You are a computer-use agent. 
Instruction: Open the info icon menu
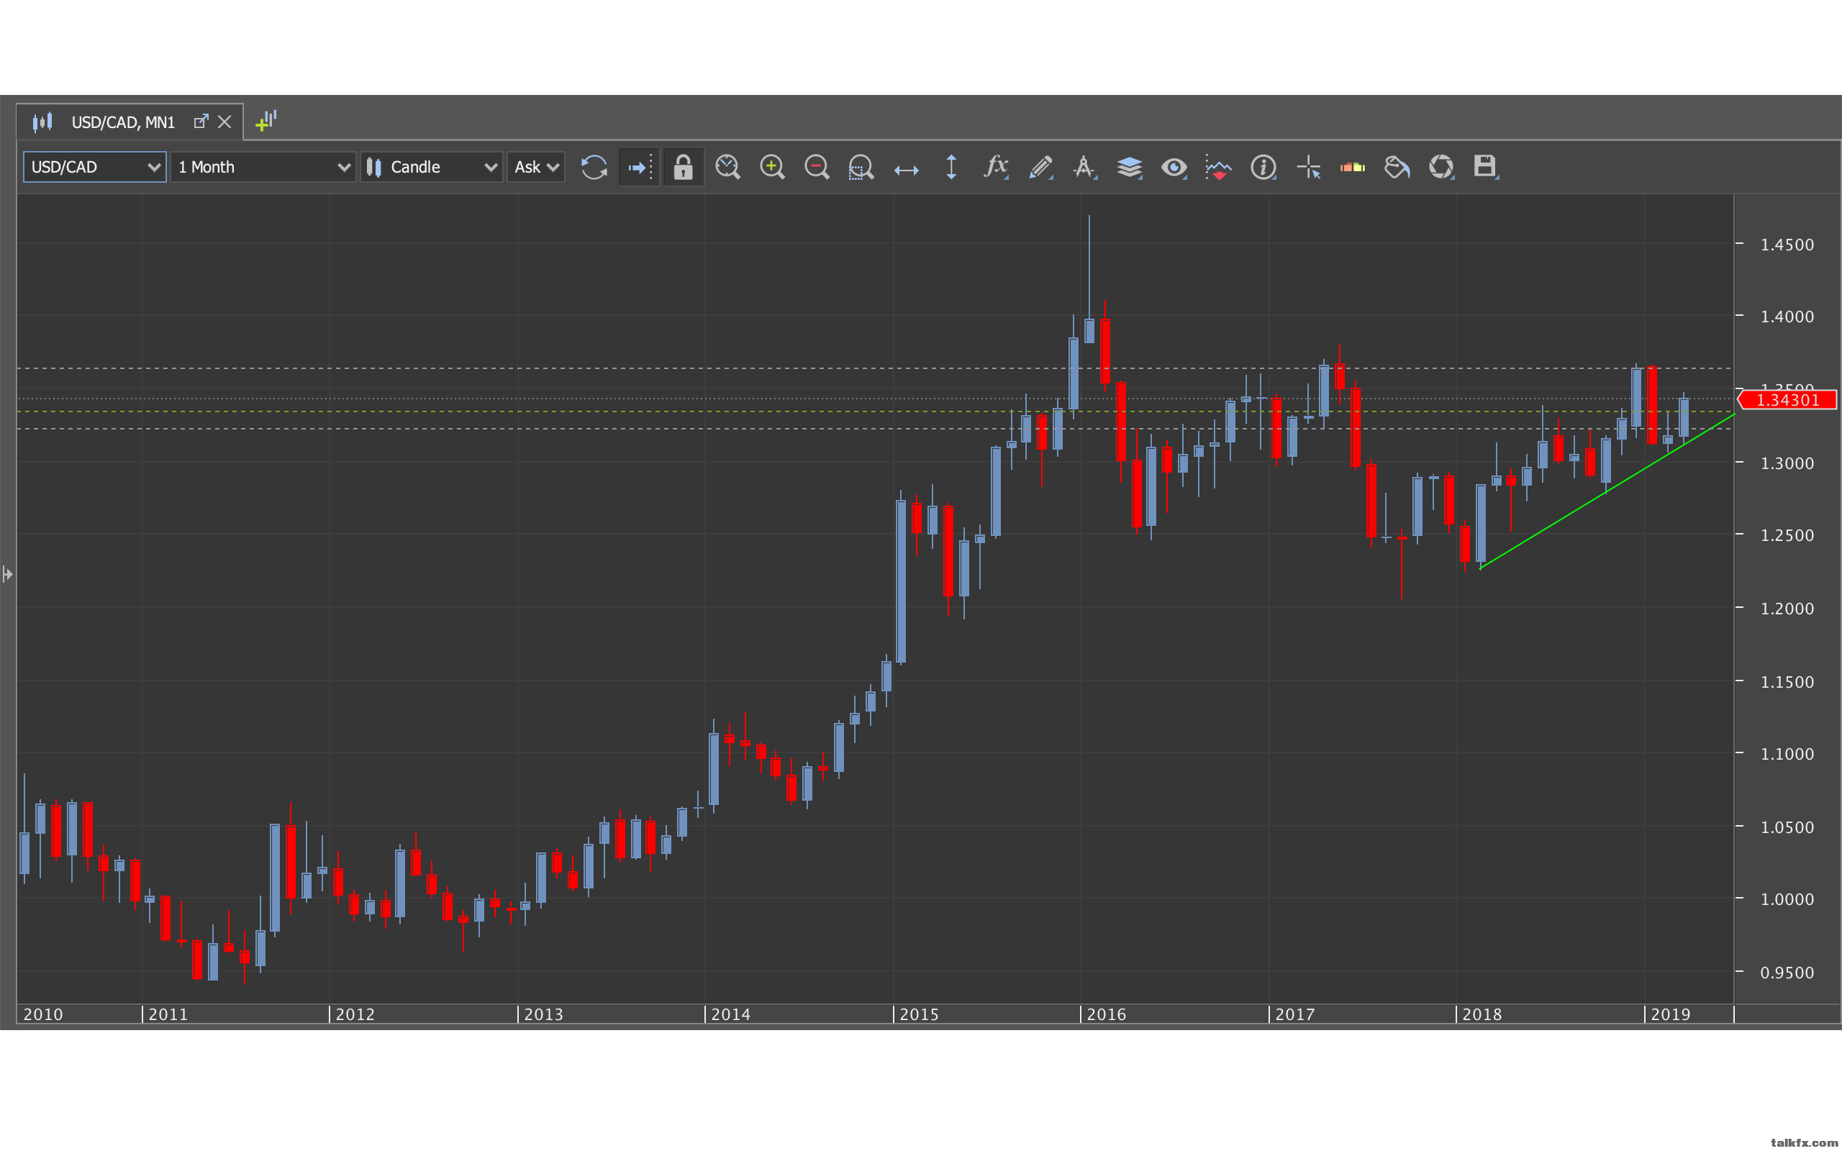pyautogui.click(x=1263, y=167)
